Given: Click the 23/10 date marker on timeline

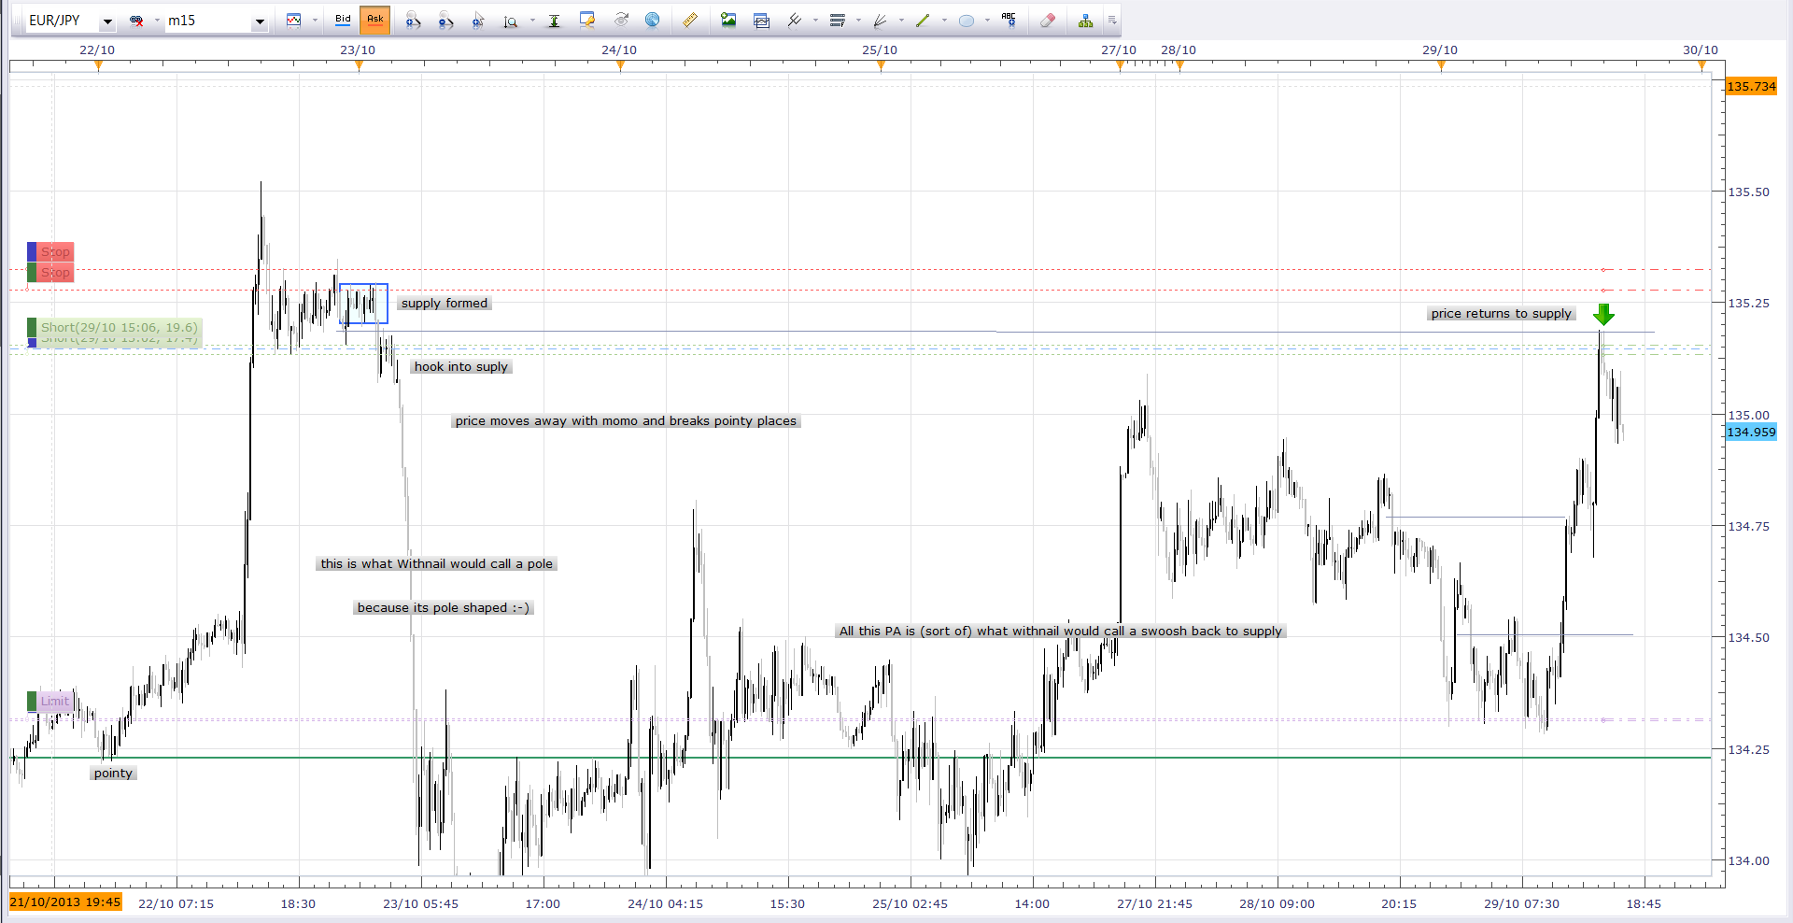Looking at the screenshot, I should [358, 50].
